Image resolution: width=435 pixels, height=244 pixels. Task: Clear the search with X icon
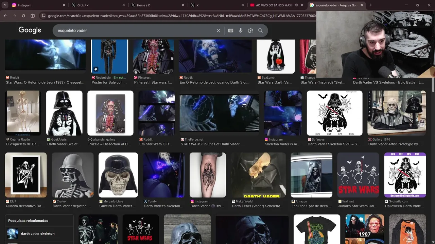(219, 30)
